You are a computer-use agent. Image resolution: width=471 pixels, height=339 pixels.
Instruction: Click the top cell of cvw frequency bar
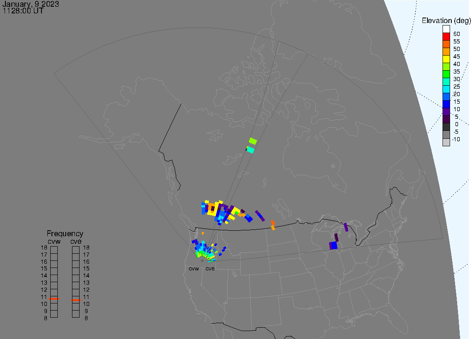tap(54, 250)
